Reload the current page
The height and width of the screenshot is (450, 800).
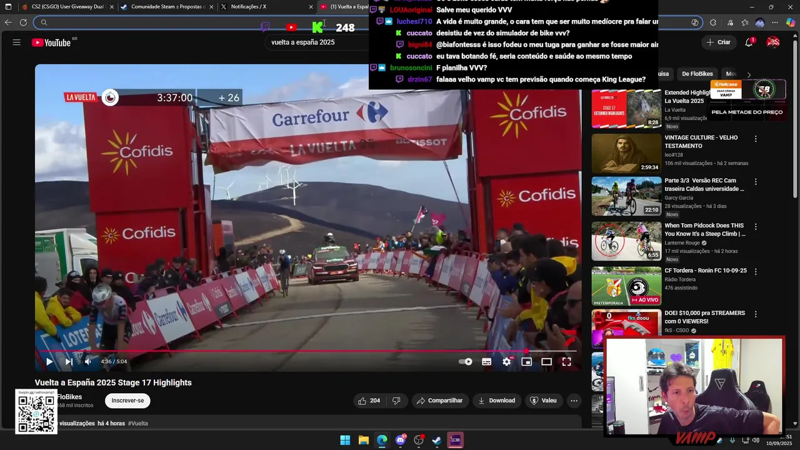point(23,22)
